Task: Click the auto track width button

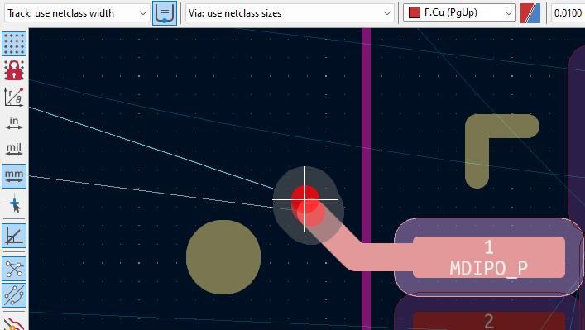Action: click(165, 13)
